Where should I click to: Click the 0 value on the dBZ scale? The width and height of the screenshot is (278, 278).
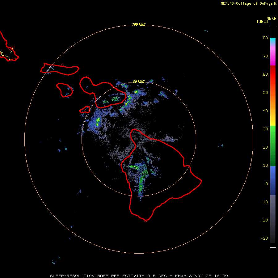tap(267, 184)
